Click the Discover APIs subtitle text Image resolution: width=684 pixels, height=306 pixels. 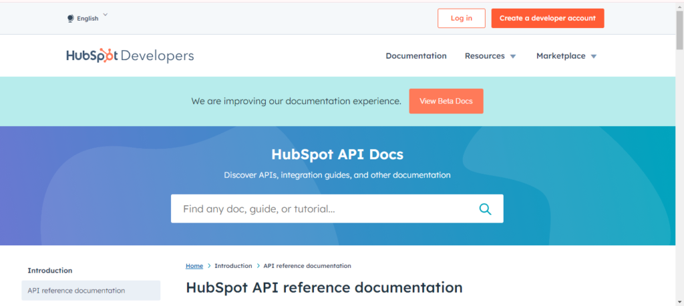[x=337, y=175]
